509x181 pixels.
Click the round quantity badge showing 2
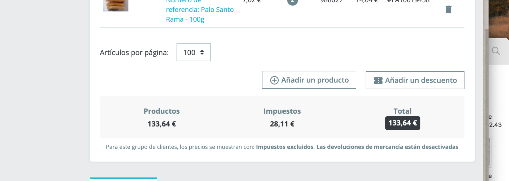click(x=292, y=2)
